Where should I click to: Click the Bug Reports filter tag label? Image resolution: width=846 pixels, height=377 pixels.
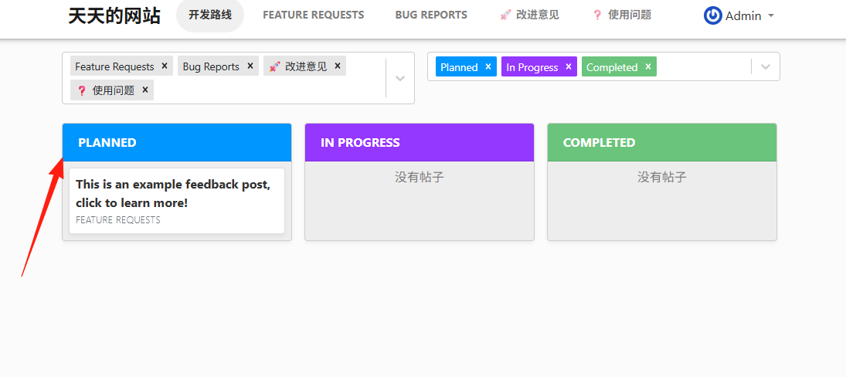(x=211, y=66)
